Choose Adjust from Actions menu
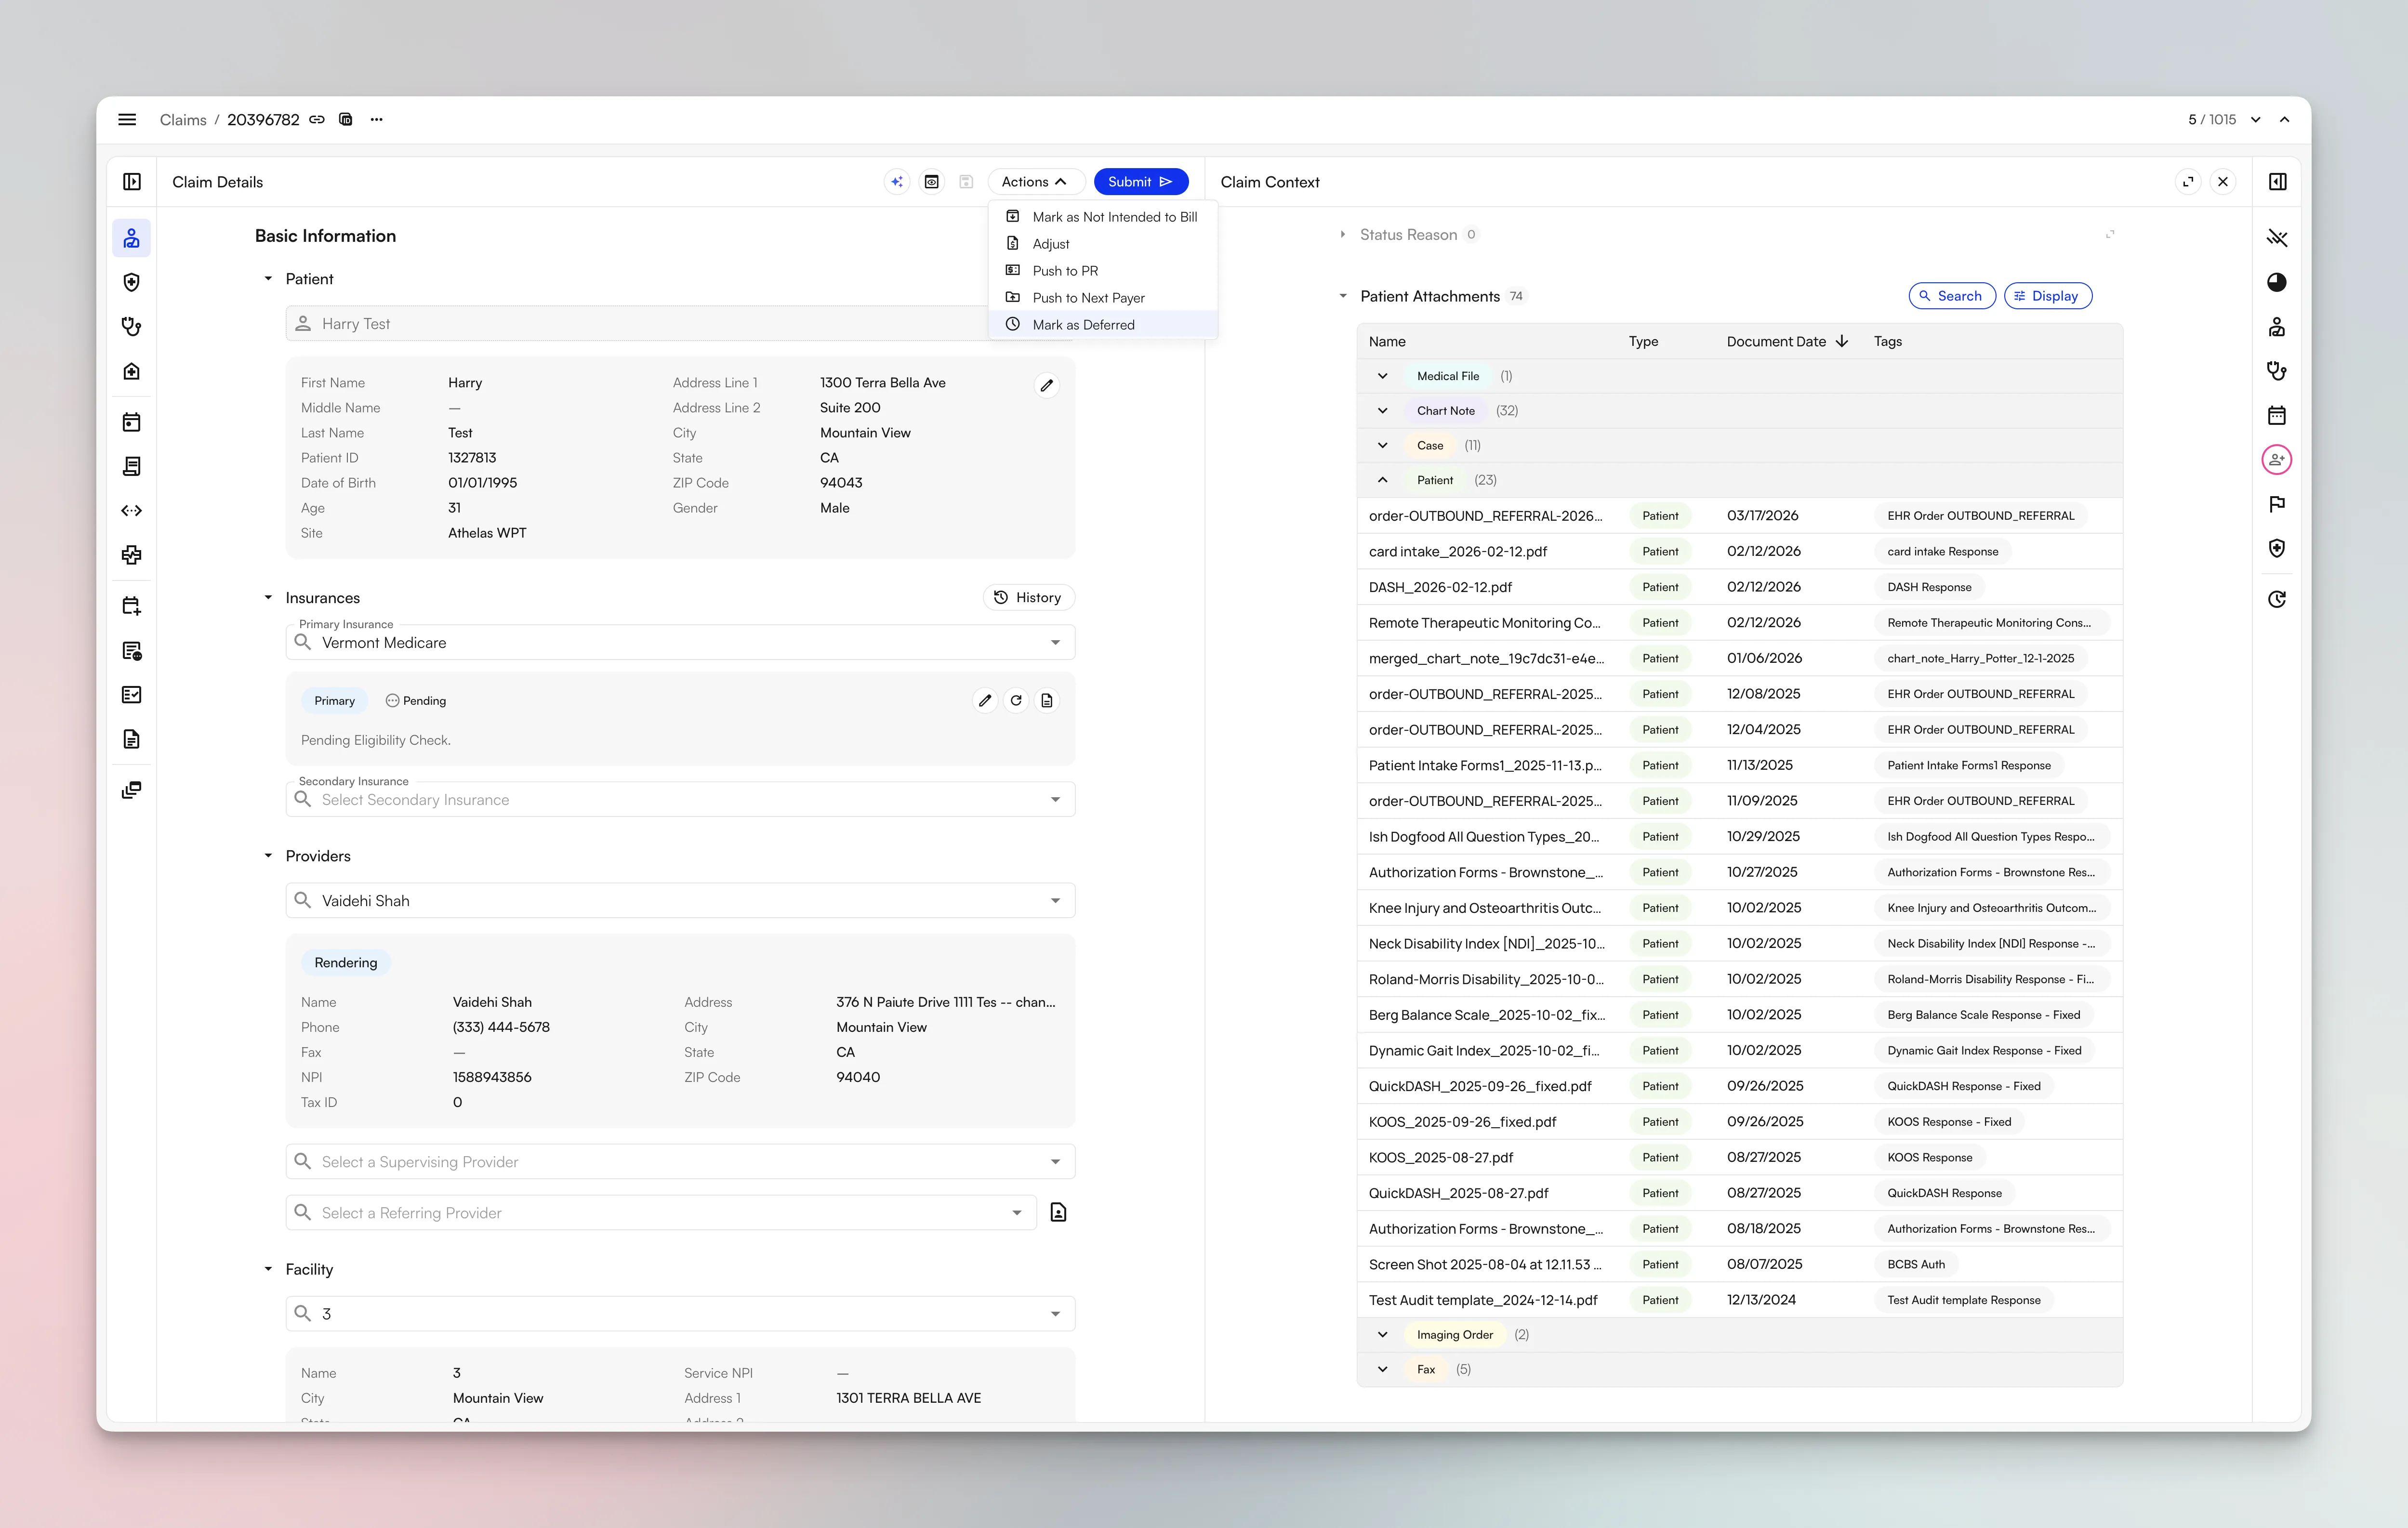This screenshot has height=1528, width=2408. coord(1103,244)
